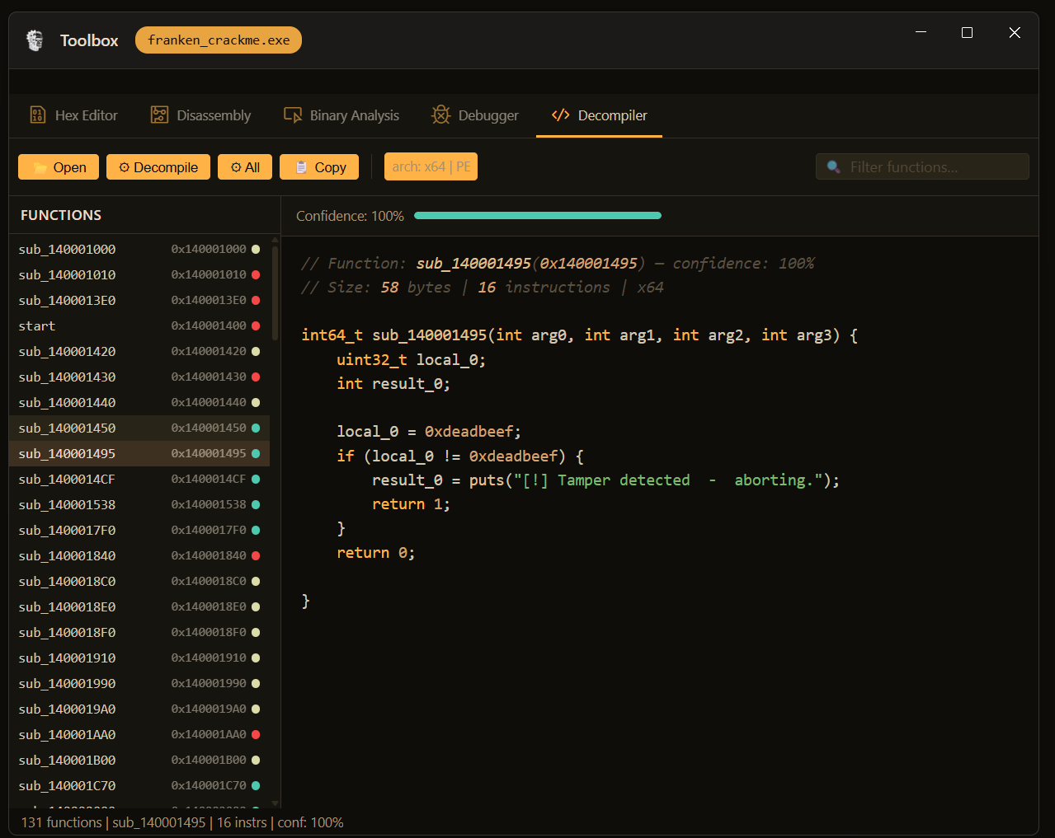The width and height of the screenshot is (1055, 838).
Task: Select function sub_1400018C0
Action: pyautogui.click(x=139, y=581)
